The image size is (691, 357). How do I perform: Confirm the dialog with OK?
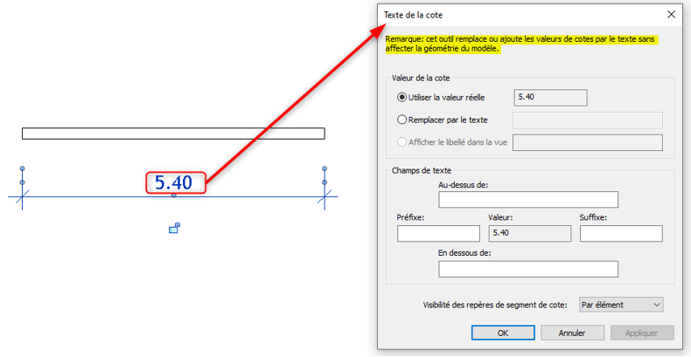pos(503,333)
